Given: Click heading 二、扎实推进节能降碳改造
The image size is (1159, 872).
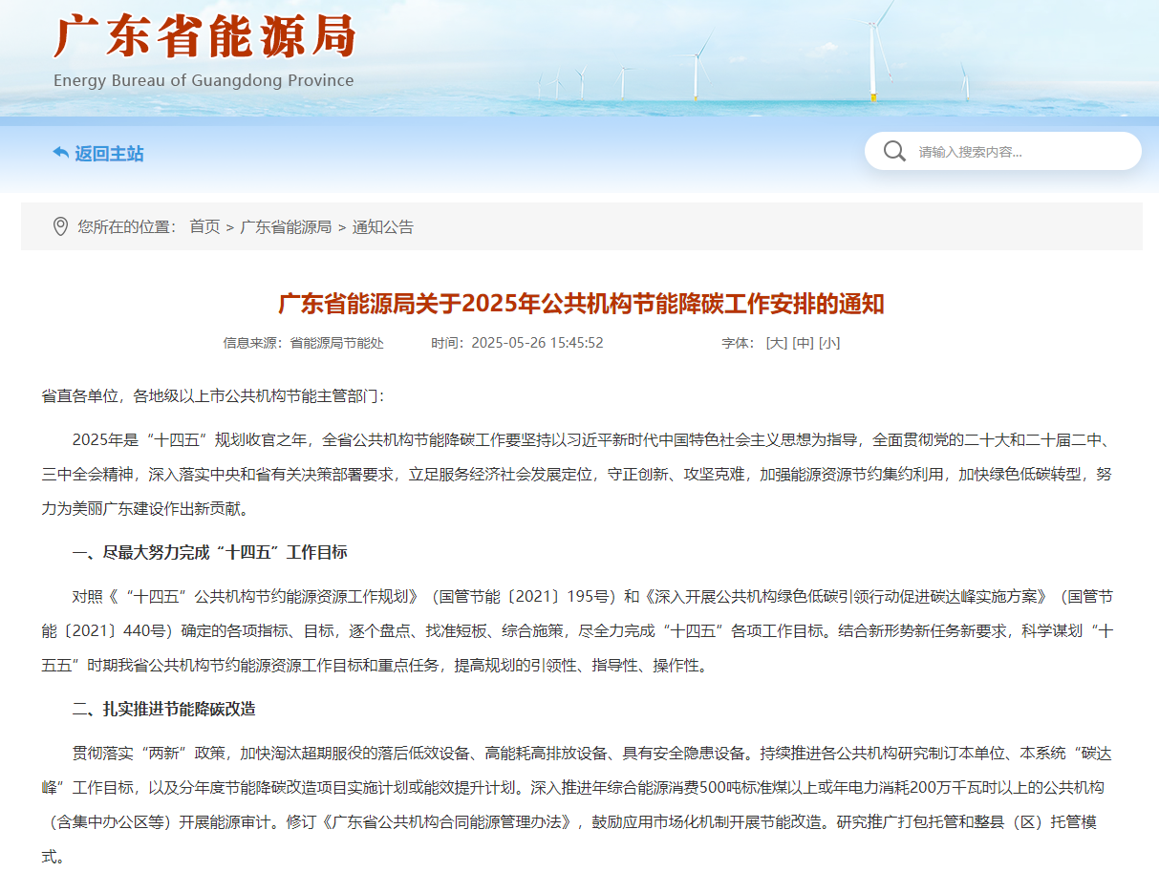Looking at the screenshot, I should pyautogui.click(x=164, y=709).
